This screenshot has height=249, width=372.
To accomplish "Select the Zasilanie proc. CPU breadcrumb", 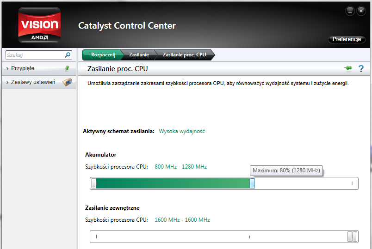I will coord(184,55).
